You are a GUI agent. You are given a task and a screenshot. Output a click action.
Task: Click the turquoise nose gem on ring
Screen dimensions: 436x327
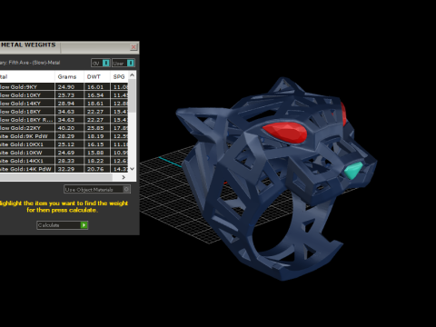(353, 171)
